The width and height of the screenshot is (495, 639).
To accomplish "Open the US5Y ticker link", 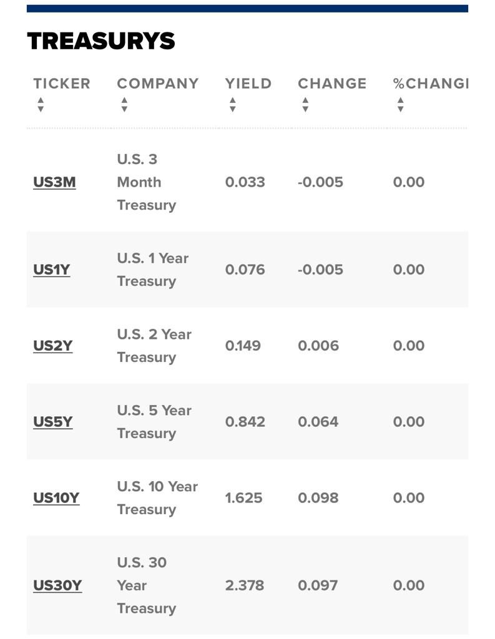I will 53,422.
